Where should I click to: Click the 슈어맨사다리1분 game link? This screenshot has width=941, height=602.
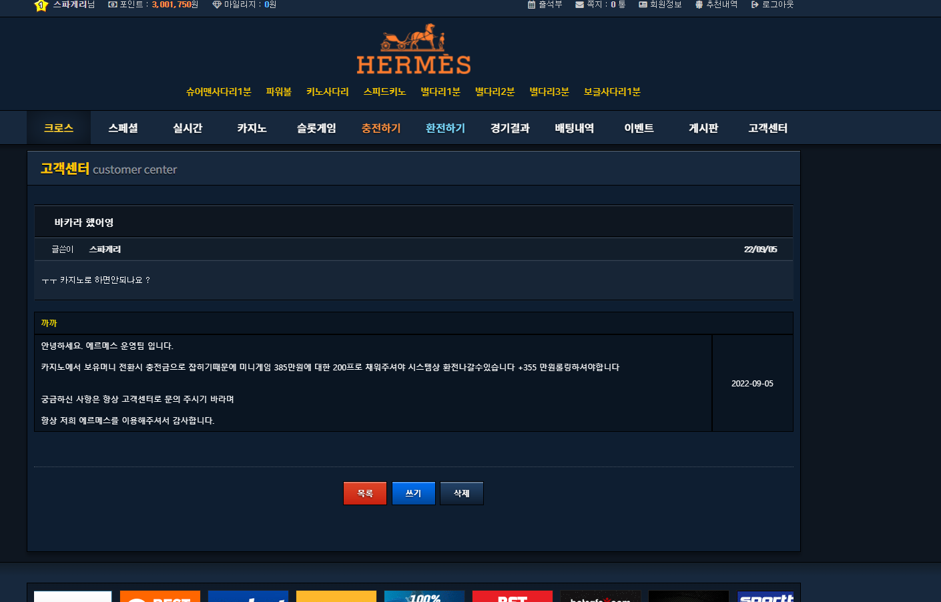218,92
